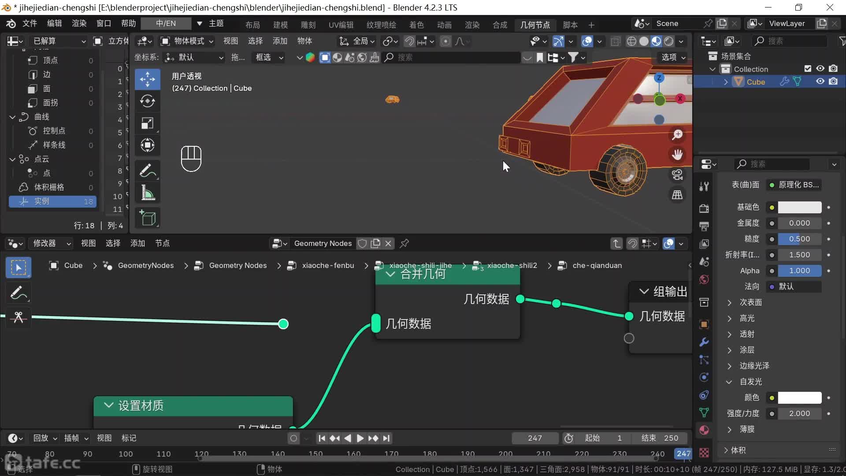Uncheck the Collection exclude checkbox
The height and width of the screenshot is (476, 846).
coord(808,69)
